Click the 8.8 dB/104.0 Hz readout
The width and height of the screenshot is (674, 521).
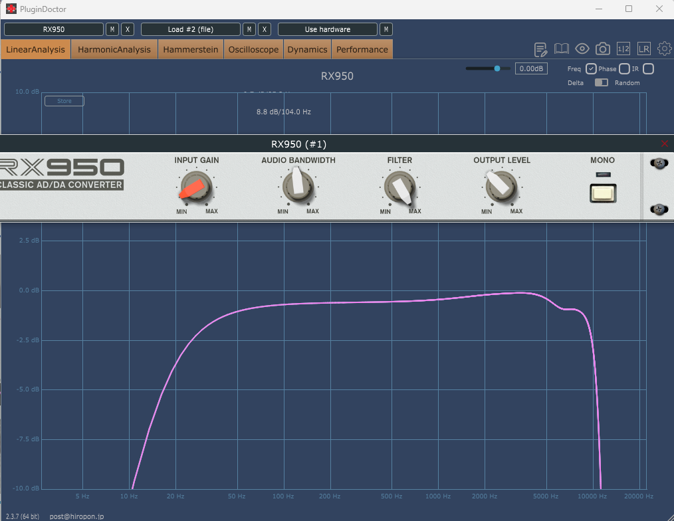[284, 112]
